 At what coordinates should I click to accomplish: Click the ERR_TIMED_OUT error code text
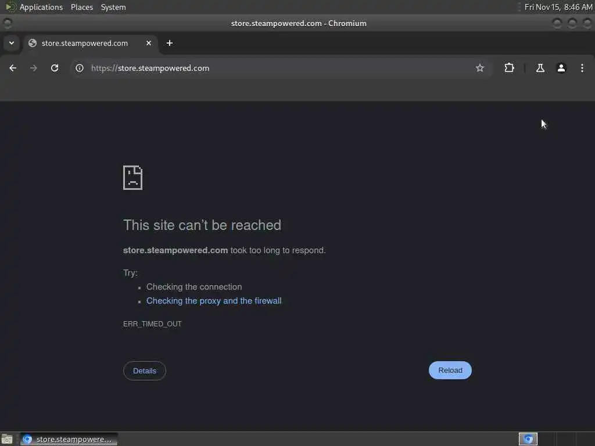point(152,324)
